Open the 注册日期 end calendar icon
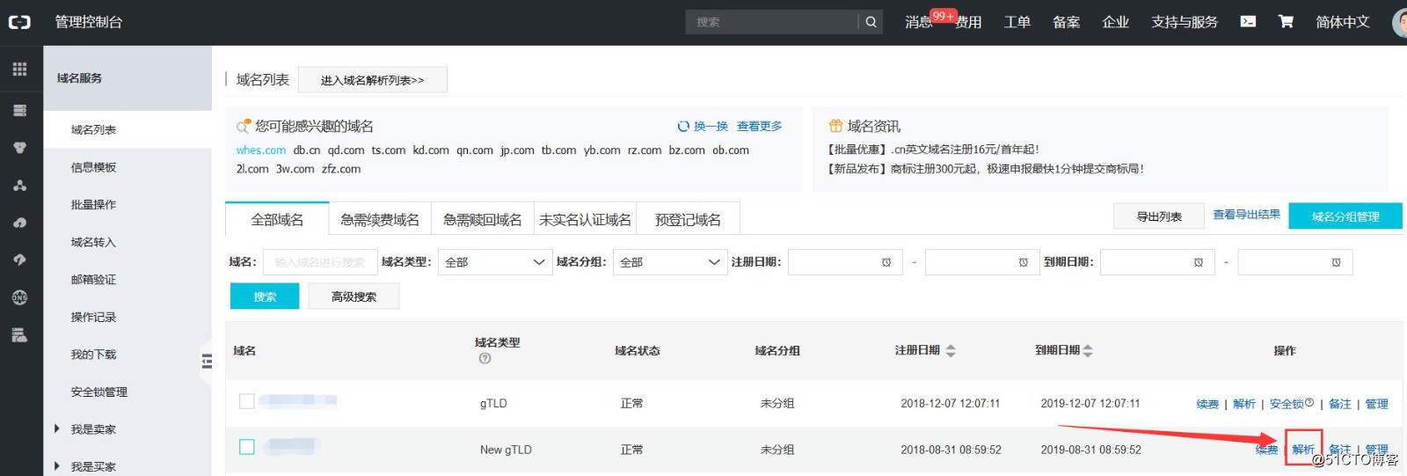This screenshot has width=1407, height=476. click(x=1024, y=262)
